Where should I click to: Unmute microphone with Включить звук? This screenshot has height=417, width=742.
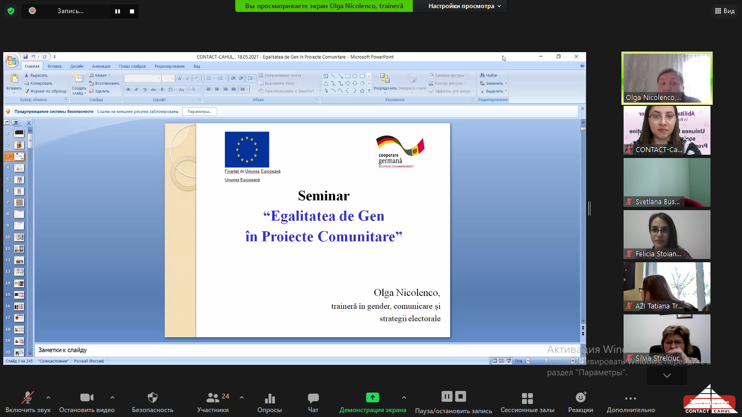pos(28,402)
